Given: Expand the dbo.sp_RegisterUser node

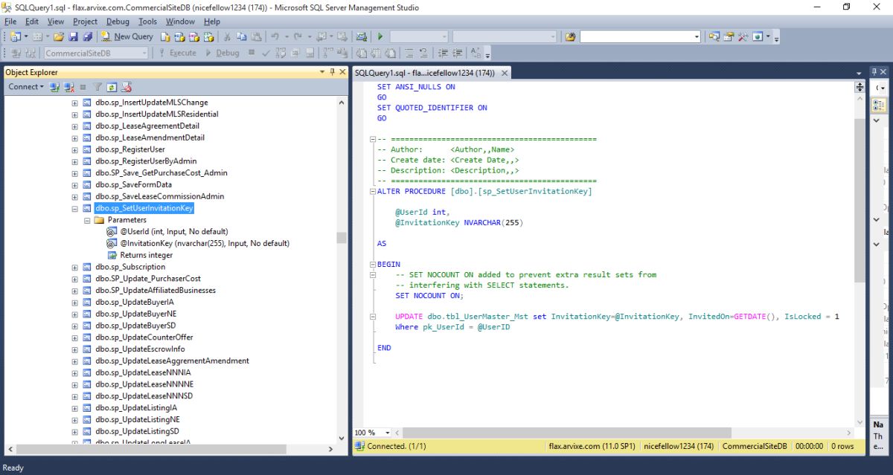Looking at the screenshot, I should (x=74, y=149).
